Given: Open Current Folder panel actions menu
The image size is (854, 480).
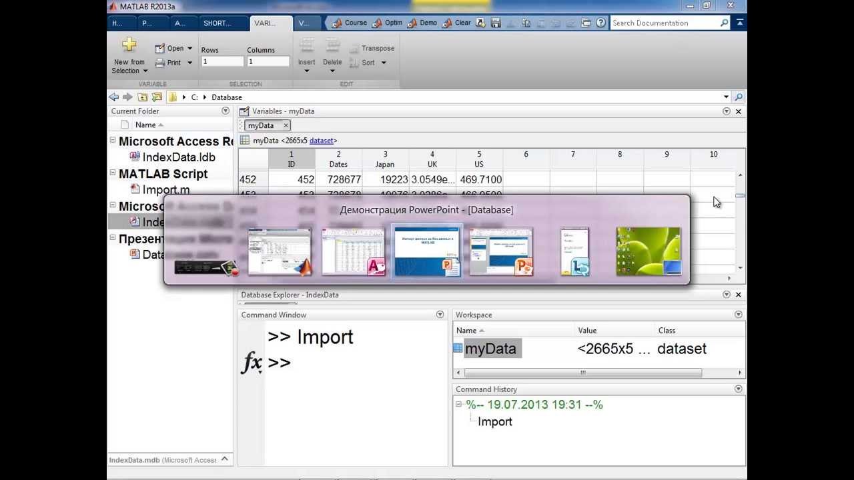Looking at the screenshot, I should (x=226, y=111).
